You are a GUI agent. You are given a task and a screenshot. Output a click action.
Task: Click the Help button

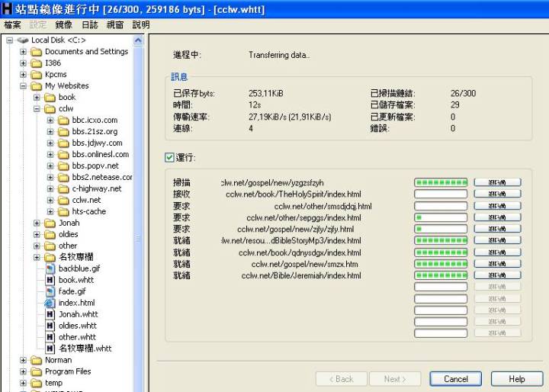pyautogui.click(x=517, y=379)
